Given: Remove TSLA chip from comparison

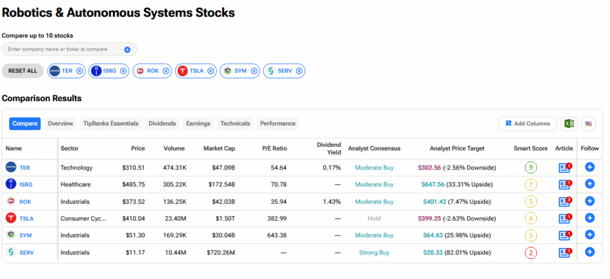Looking at the screenshot, I should 211,71.
